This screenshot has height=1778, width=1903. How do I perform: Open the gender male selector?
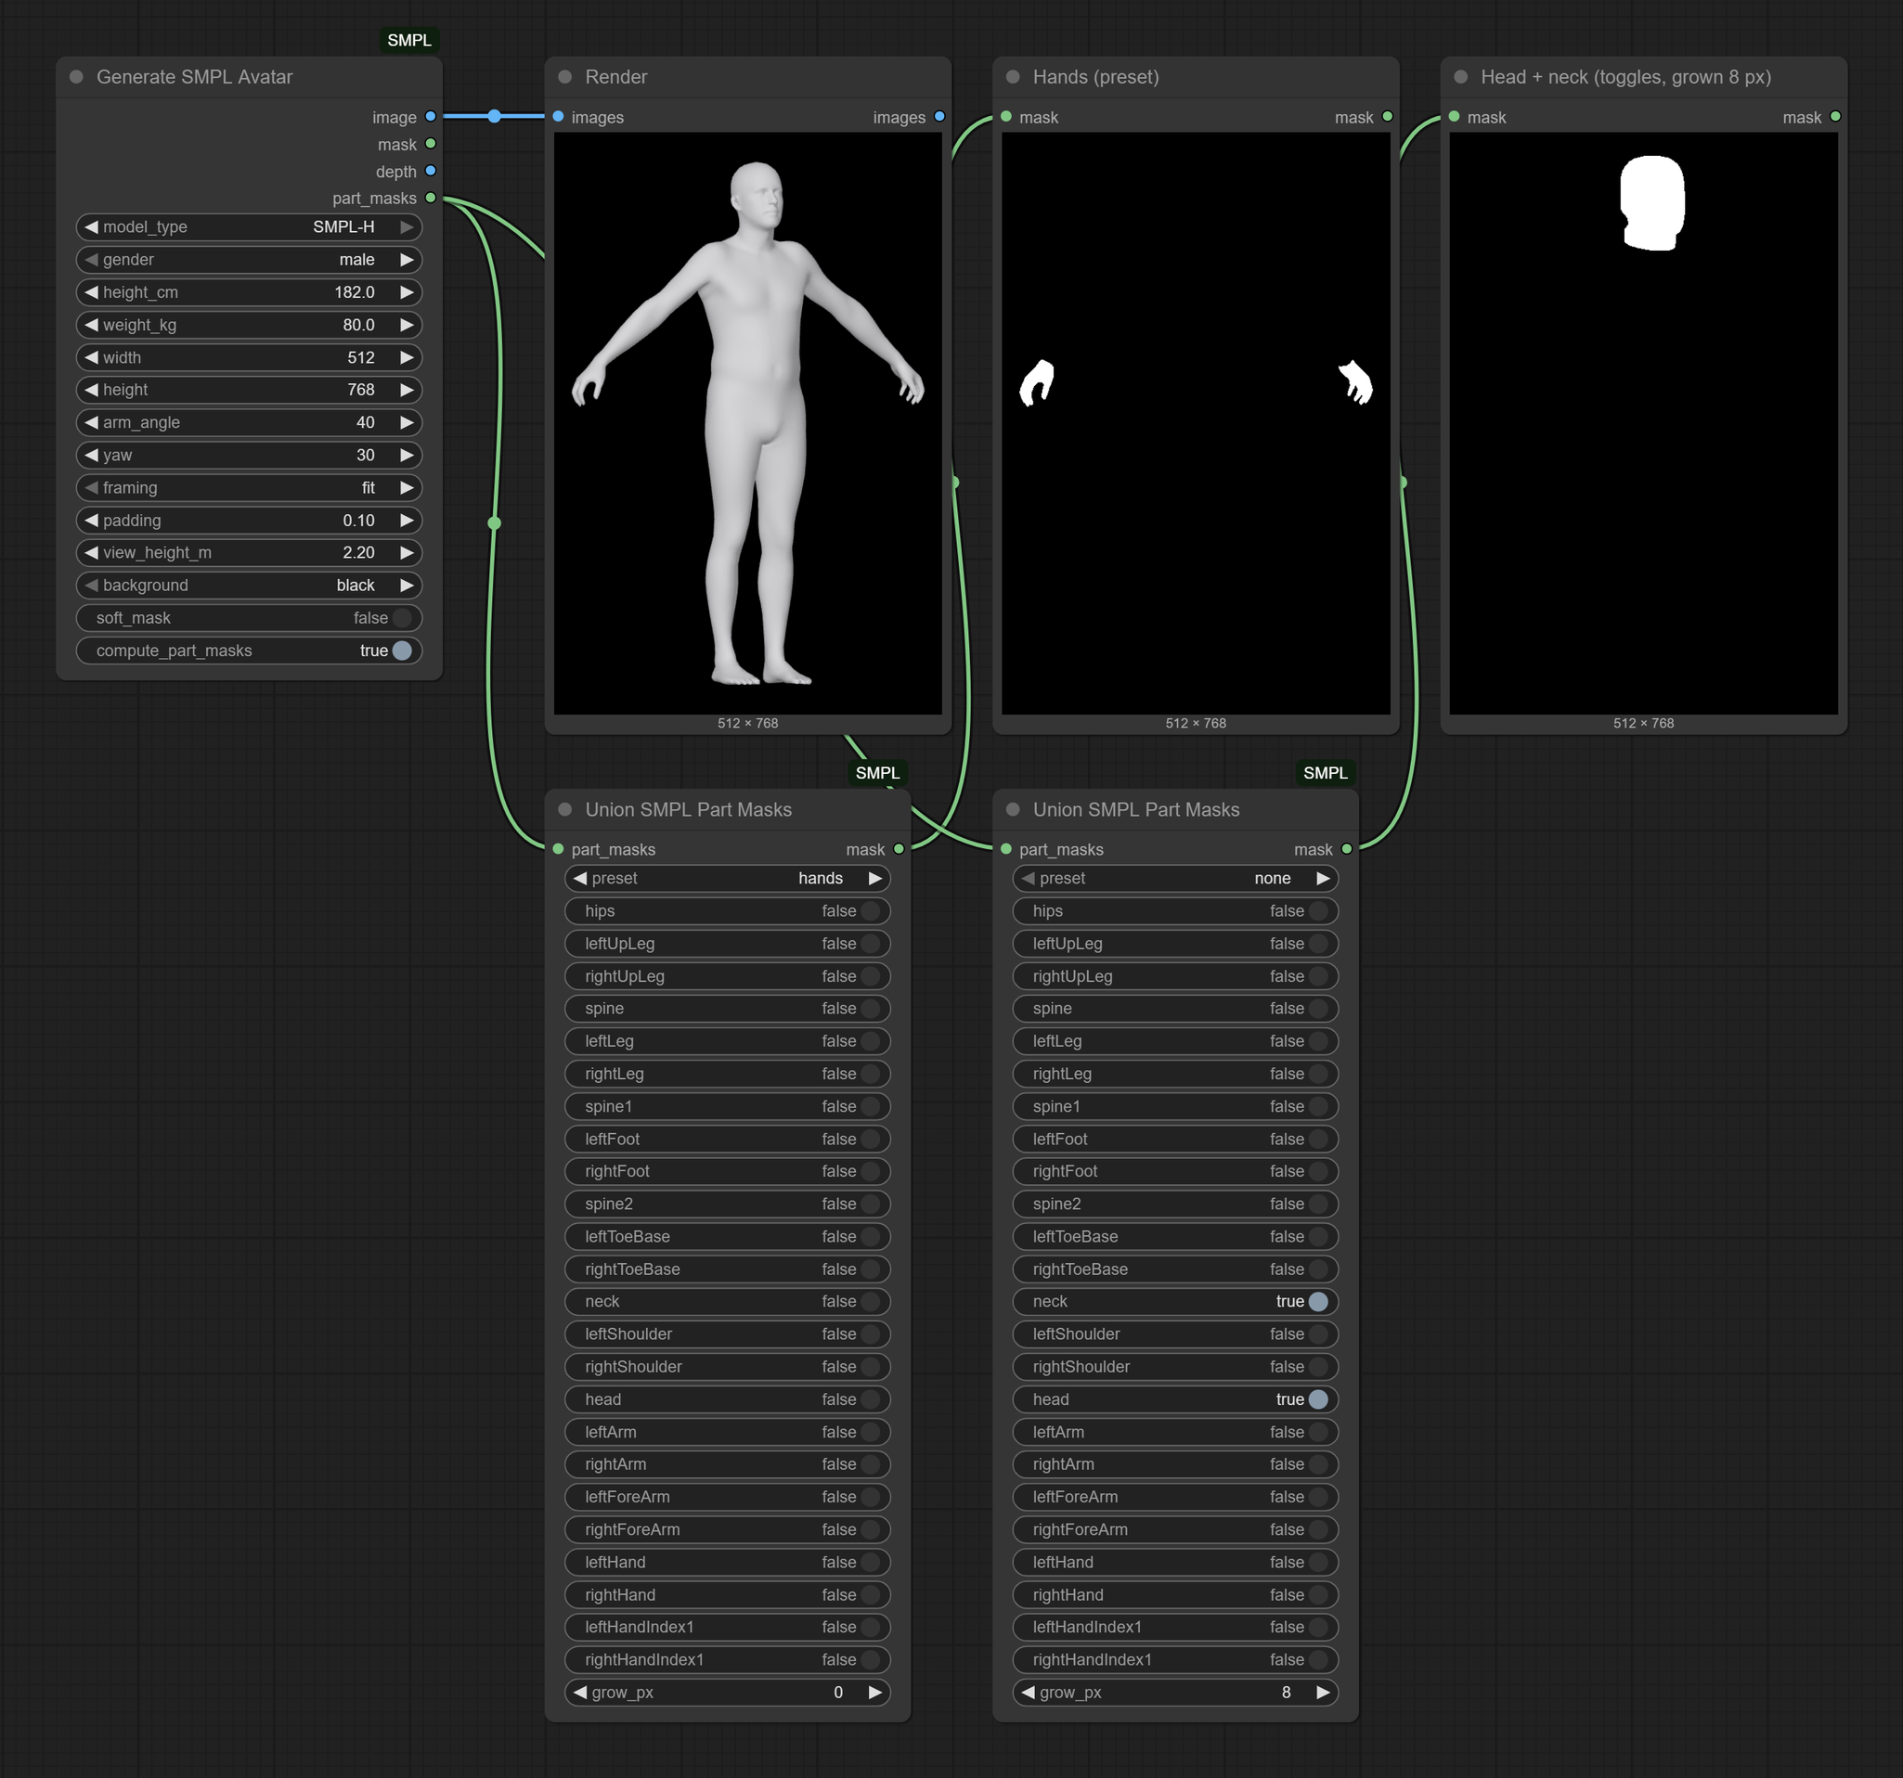tap(249, 259)
